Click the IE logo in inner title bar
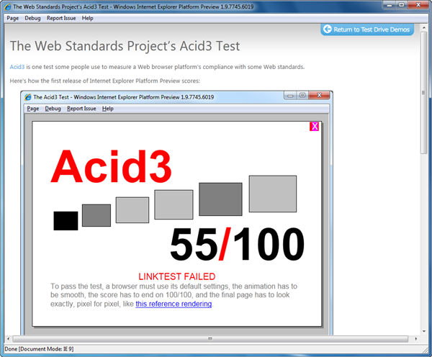The image size is (432, 357). (28, 96)
